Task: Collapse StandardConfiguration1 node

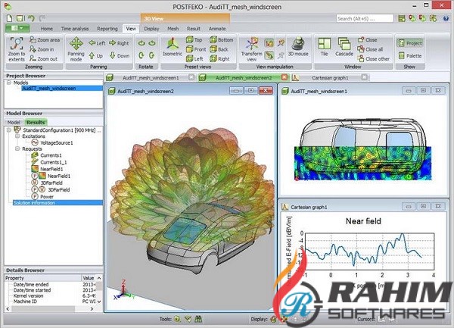Action: coord(8,130)
